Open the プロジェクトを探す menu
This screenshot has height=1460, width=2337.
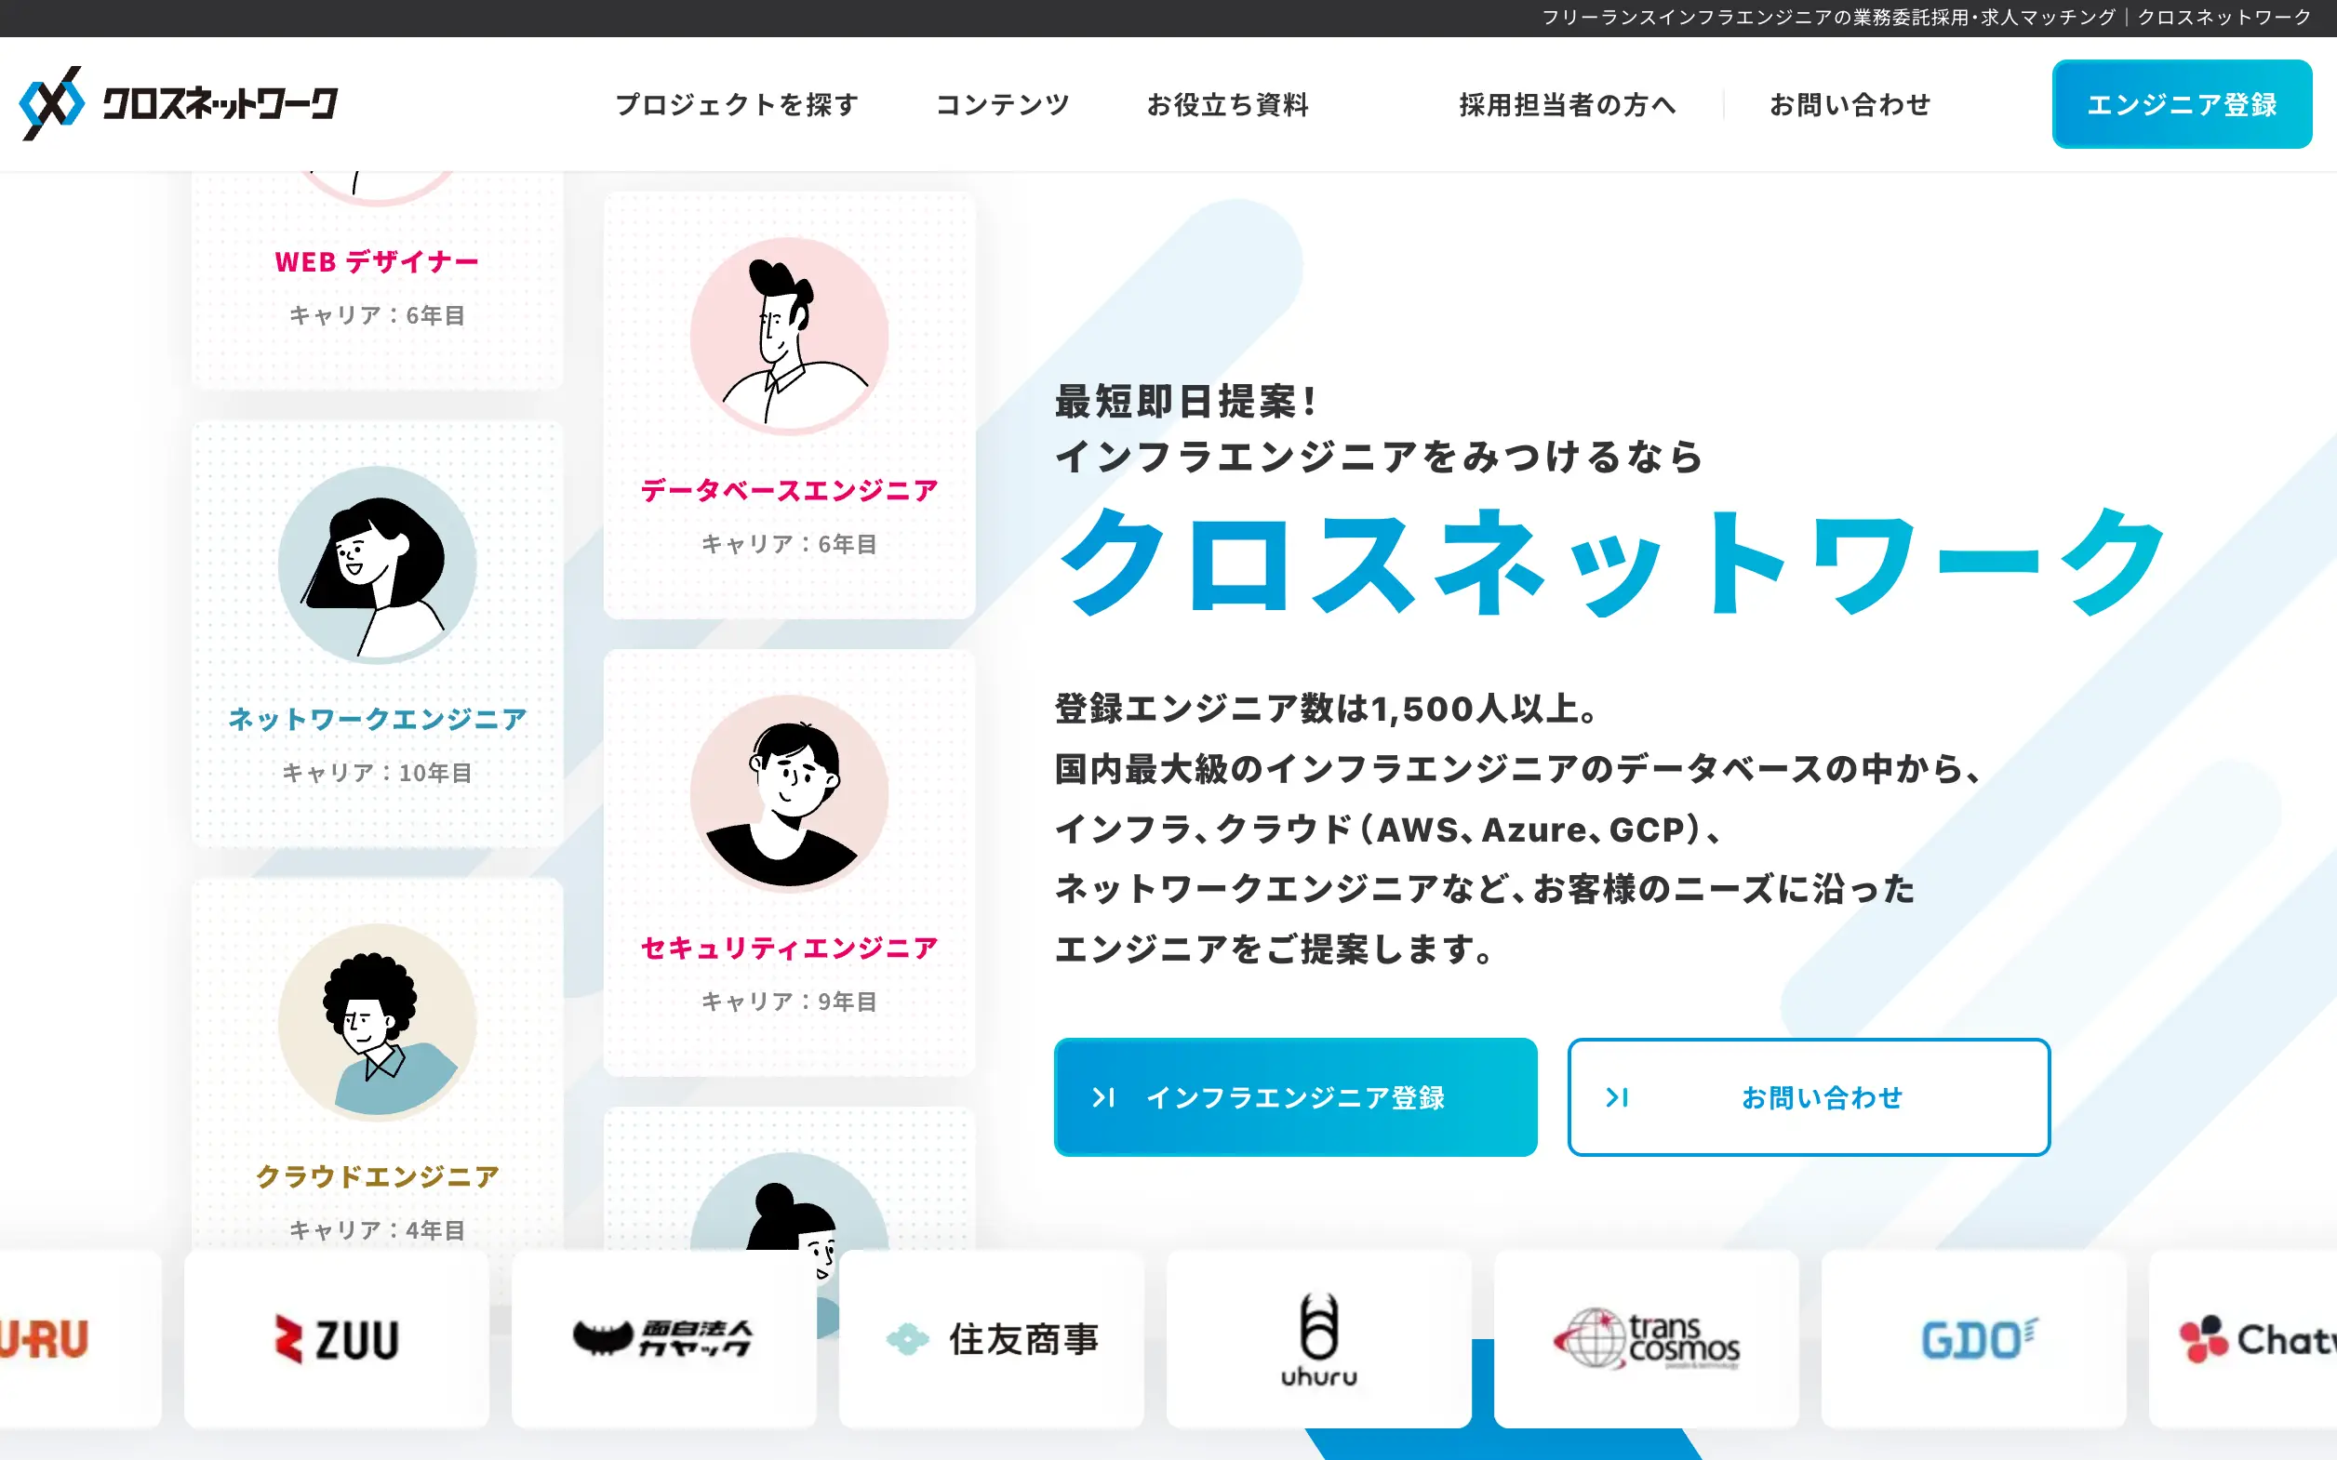[738, 104]
